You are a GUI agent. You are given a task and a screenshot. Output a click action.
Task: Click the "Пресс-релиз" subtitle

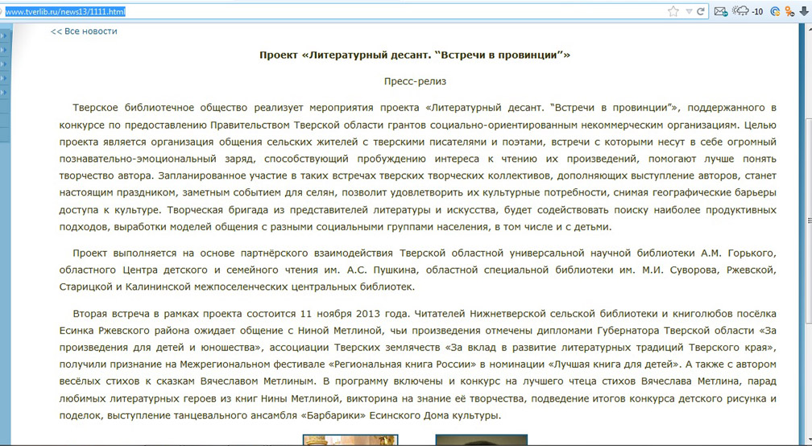415,81
